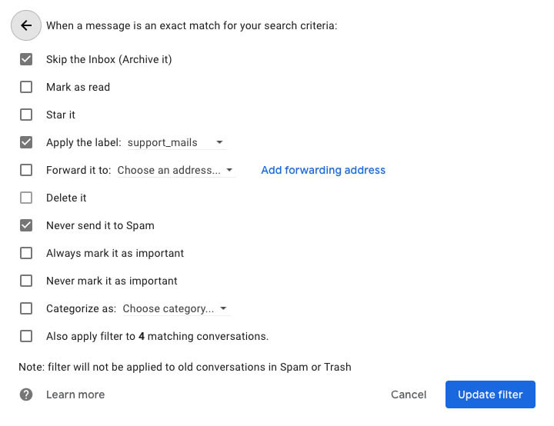Tick the Categorize as checkbox
The width and height of the screenshot is (554, 426).
point(26,308)
